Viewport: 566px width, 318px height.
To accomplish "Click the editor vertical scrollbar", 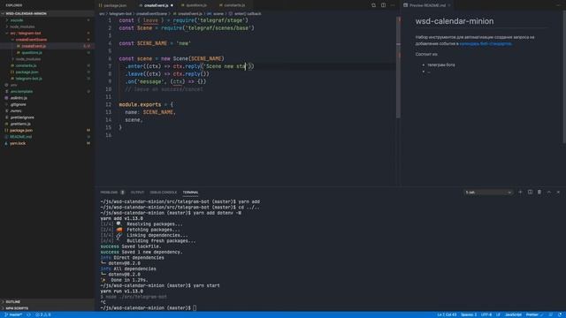I will click(398, 67).
